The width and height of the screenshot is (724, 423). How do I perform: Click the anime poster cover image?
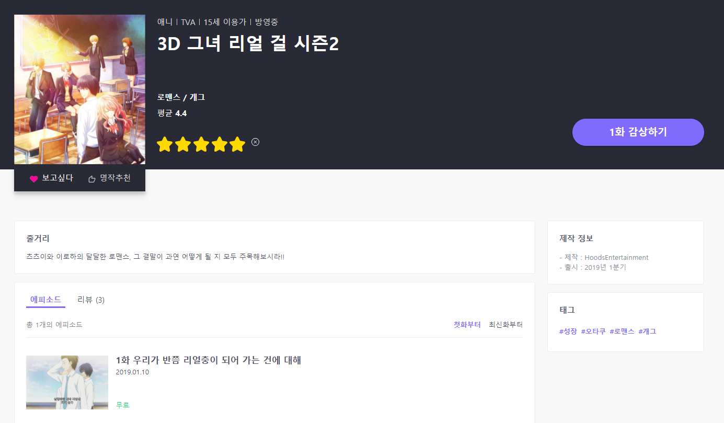(79, 89)
